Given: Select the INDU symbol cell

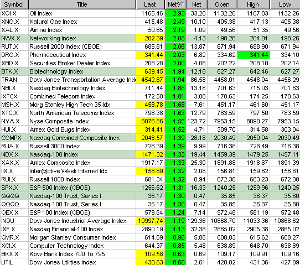Looking at the screenshot, I should 14,221.
